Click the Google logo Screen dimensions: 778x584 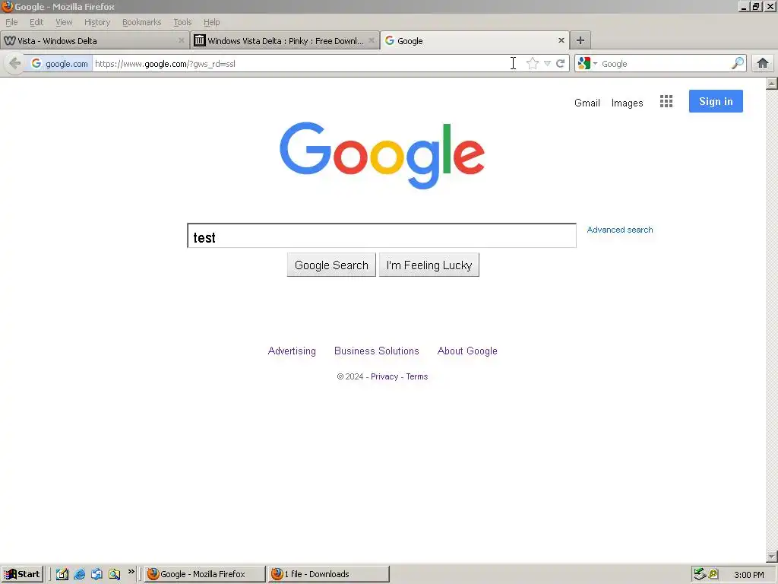(382, 155)
